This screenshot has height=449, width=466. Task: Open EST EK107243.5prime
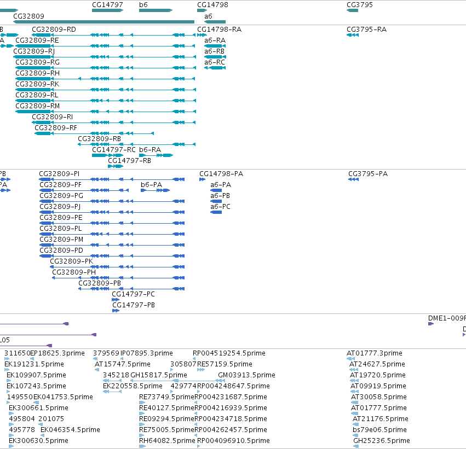point(36,387)
